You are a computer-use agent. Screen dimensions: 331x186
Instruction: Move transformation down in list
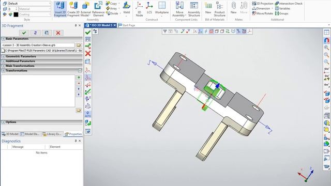point(79,95)
